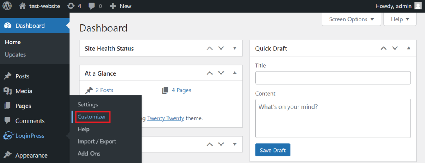Collapse the Quick Draft panel
Screen dimensions: 425x163
409,48
